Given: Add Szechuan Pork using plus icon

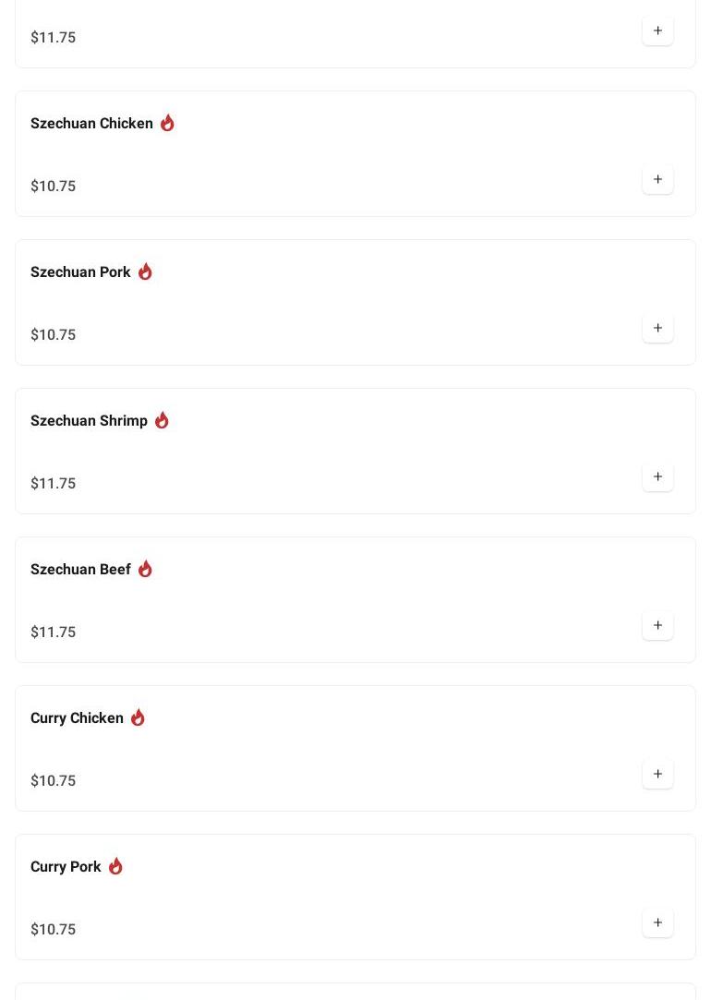Looking at the screenshot, I should coord(657,328).
